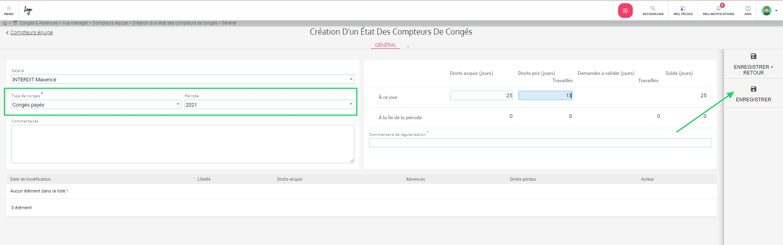
Task: Click the red quick-create plus button
Action: 625,11
